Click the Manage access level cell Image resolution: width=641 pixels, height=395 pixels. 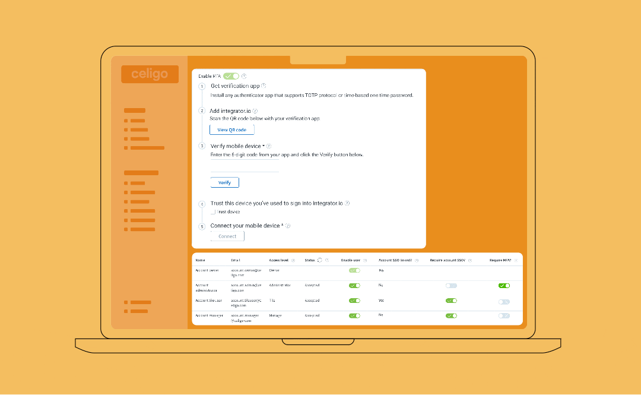(x=275, y=315)
